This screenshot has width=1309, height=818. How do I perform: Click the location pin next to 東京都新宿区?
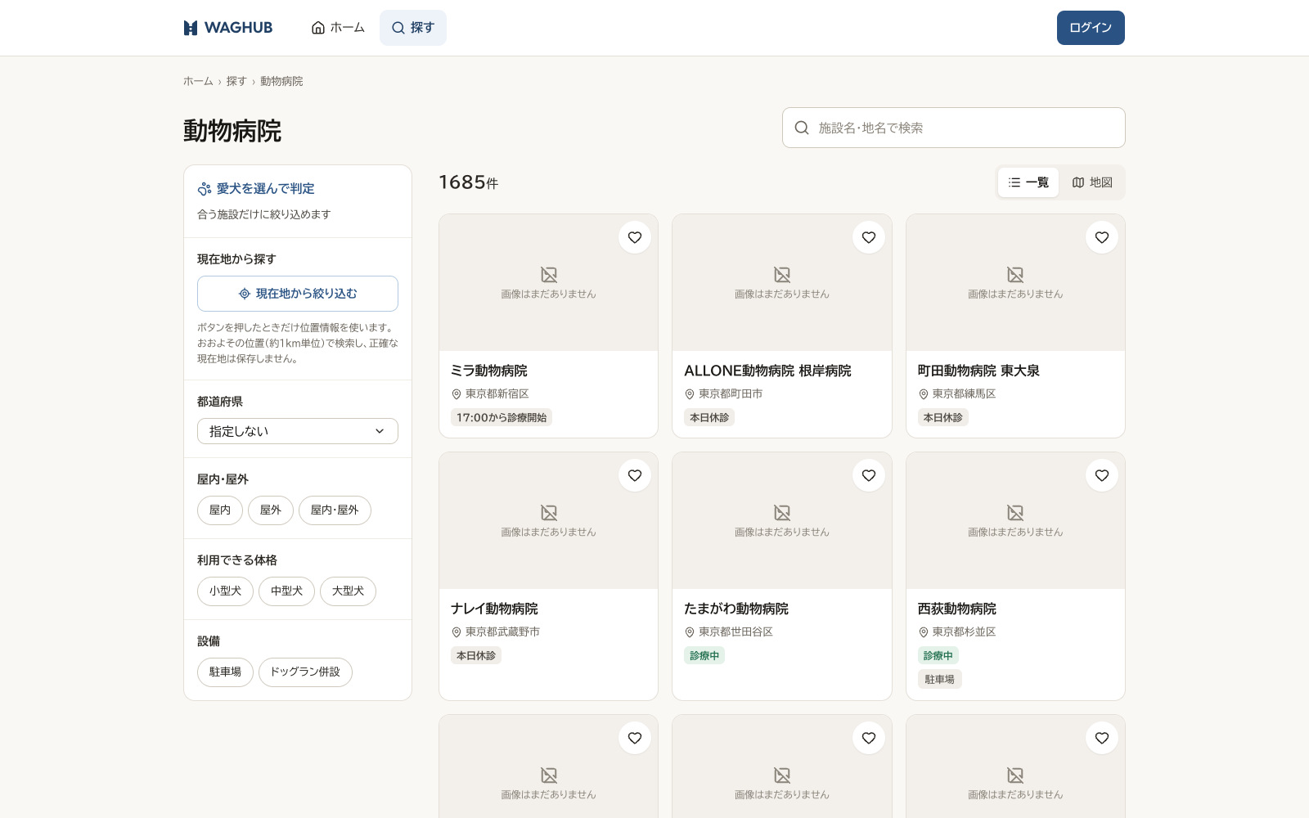coord(457,394)
